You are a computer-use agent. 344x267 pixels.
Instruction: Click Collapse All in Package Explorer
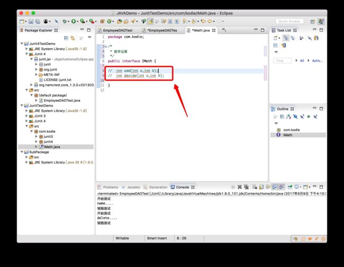point(66,38)
